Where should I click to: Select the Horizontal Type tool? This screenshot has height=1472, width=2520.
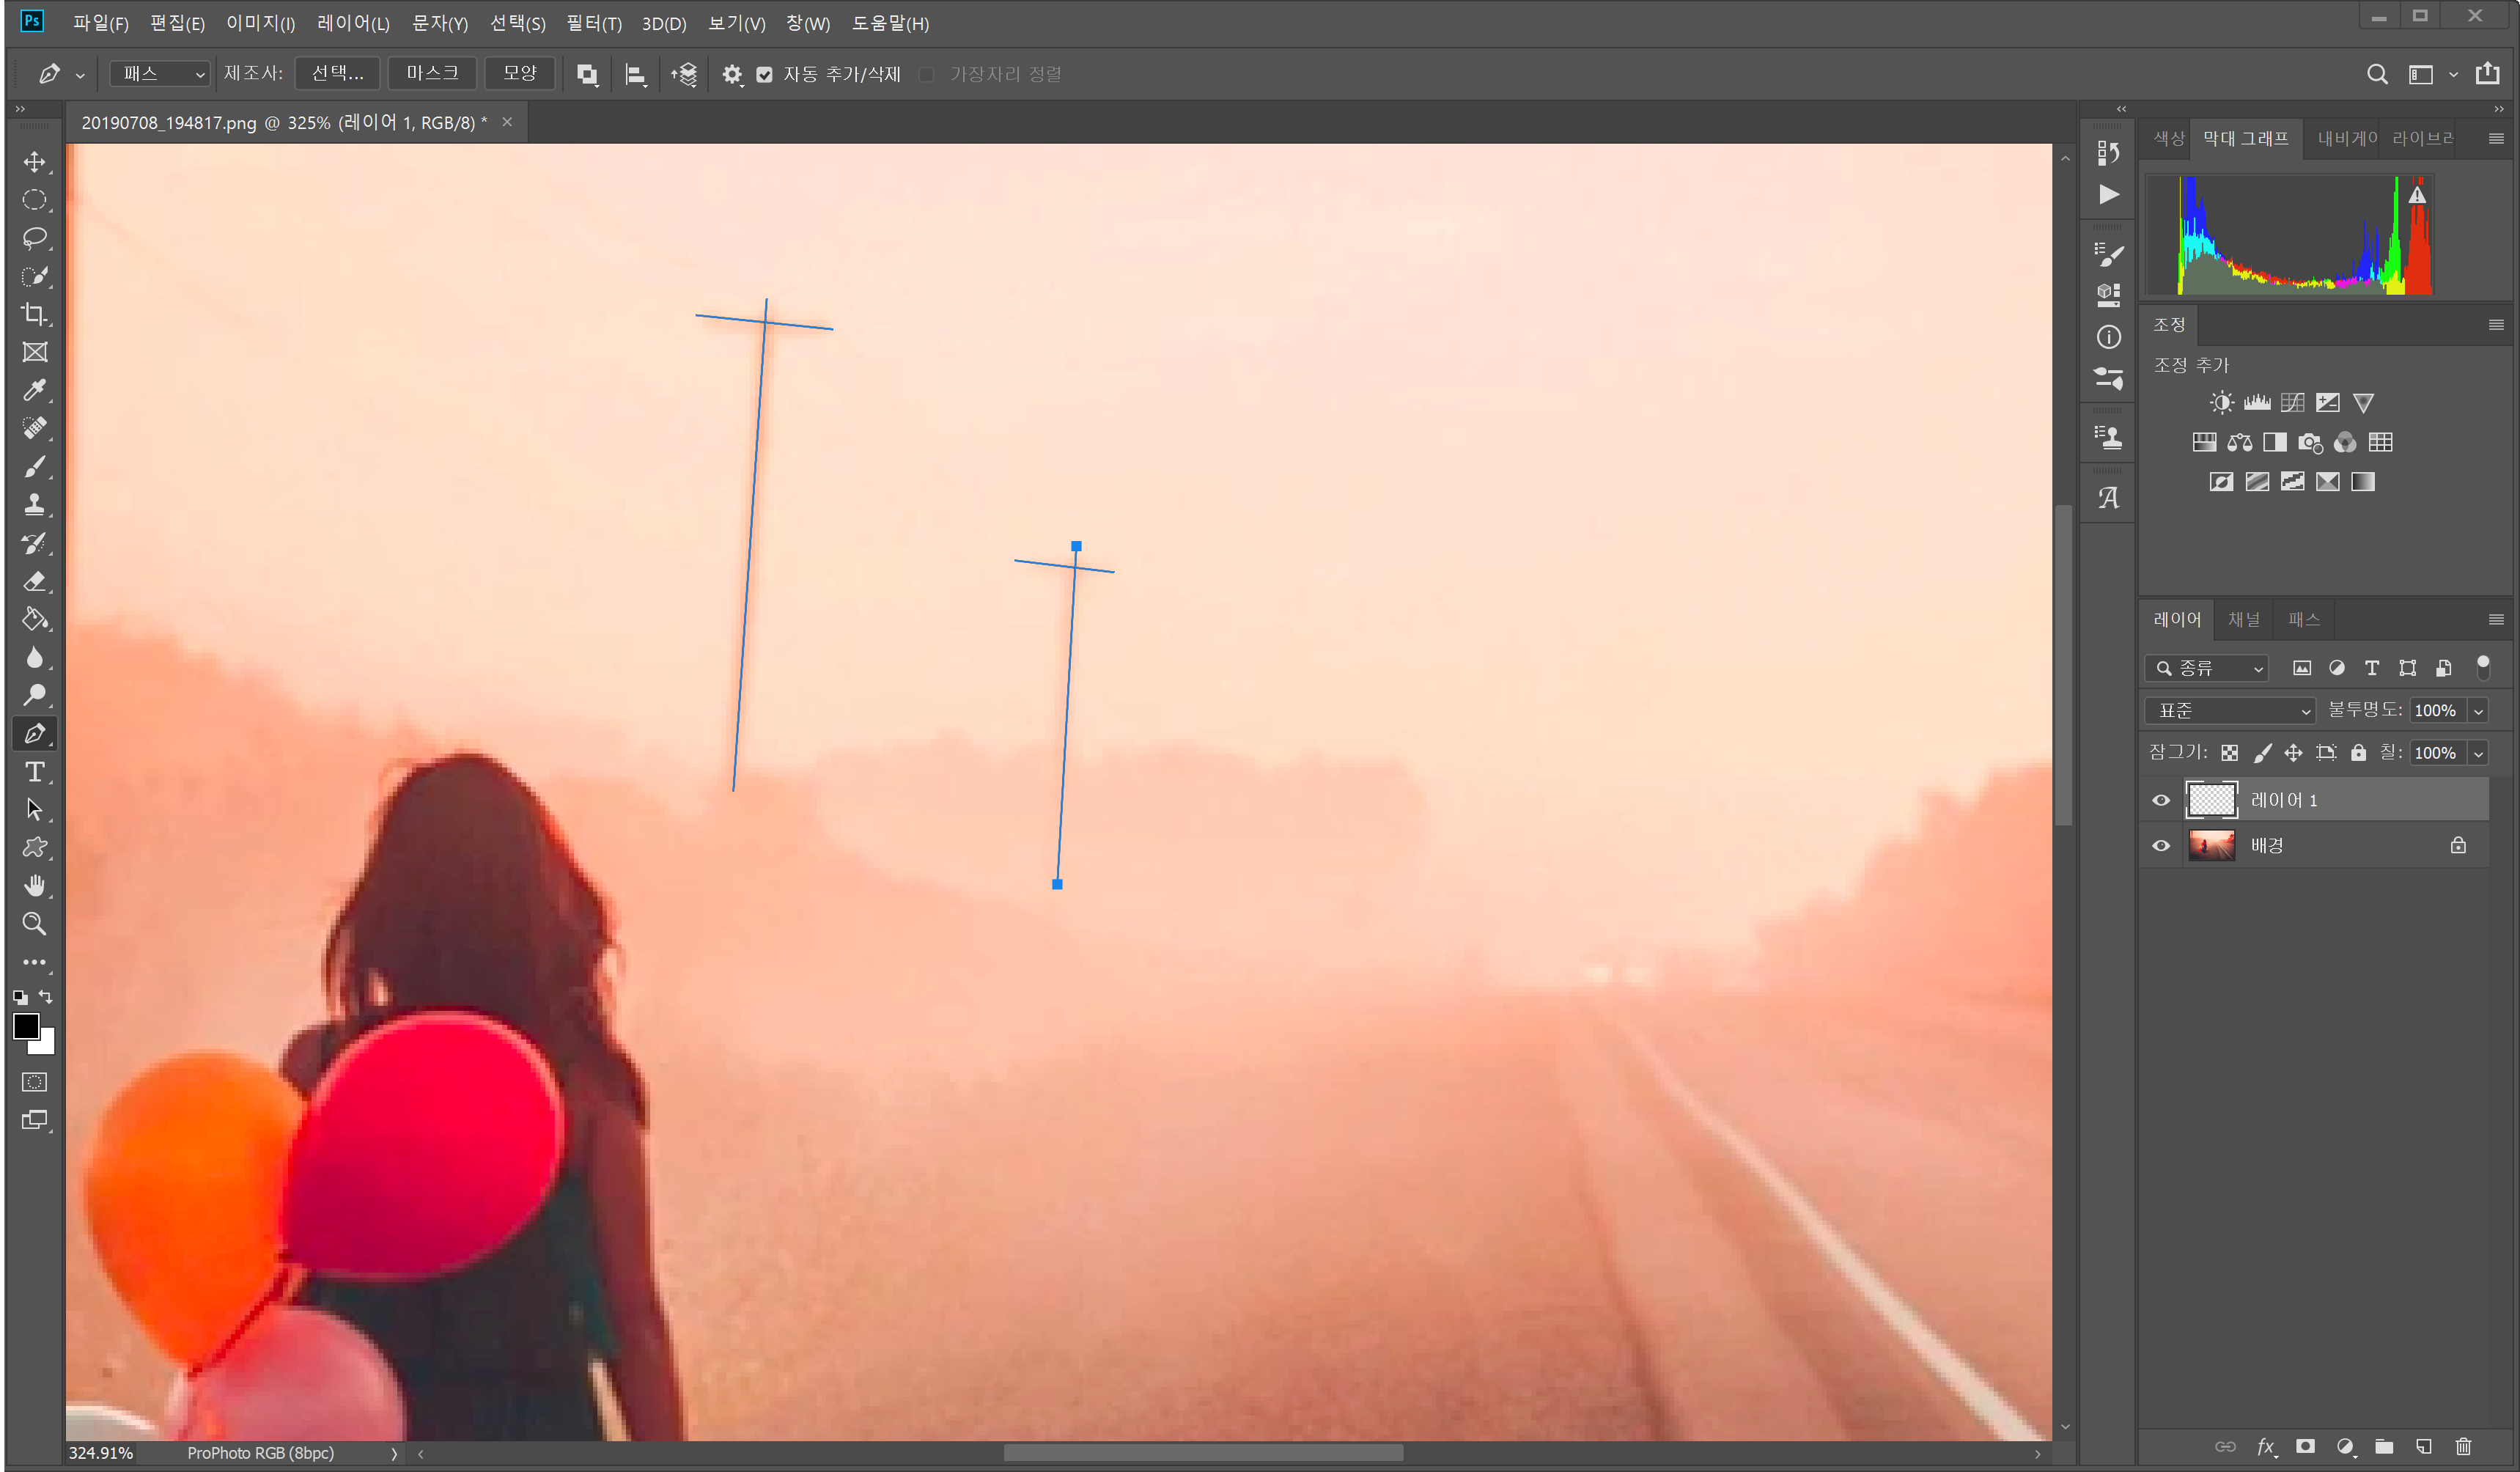pyautogui.click(x=34, y=772)
